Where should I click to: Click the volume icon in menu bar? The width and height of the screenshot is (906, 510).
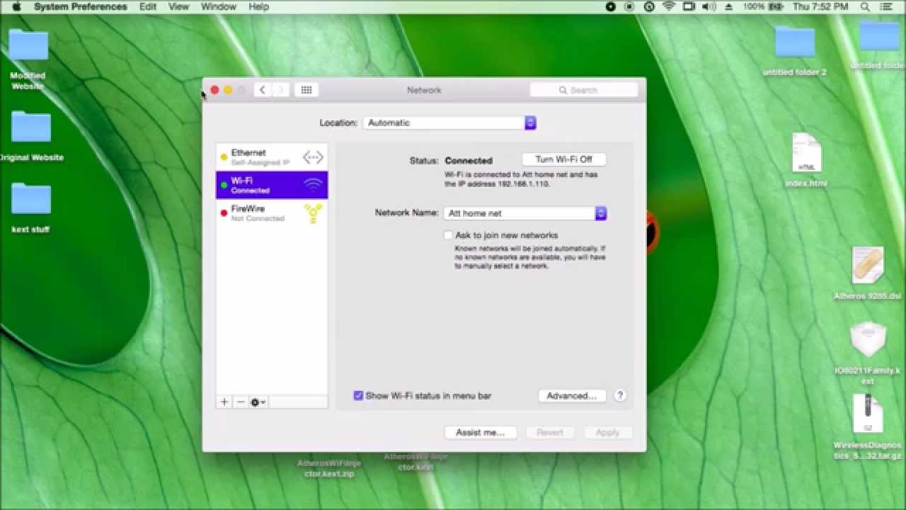(709, 6)
